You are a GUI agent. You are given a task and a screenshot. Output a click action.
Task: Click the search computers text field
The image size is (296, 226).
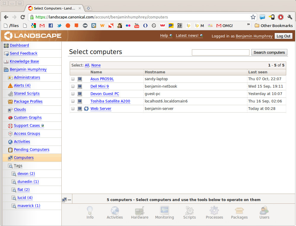[x=220, y=52]
